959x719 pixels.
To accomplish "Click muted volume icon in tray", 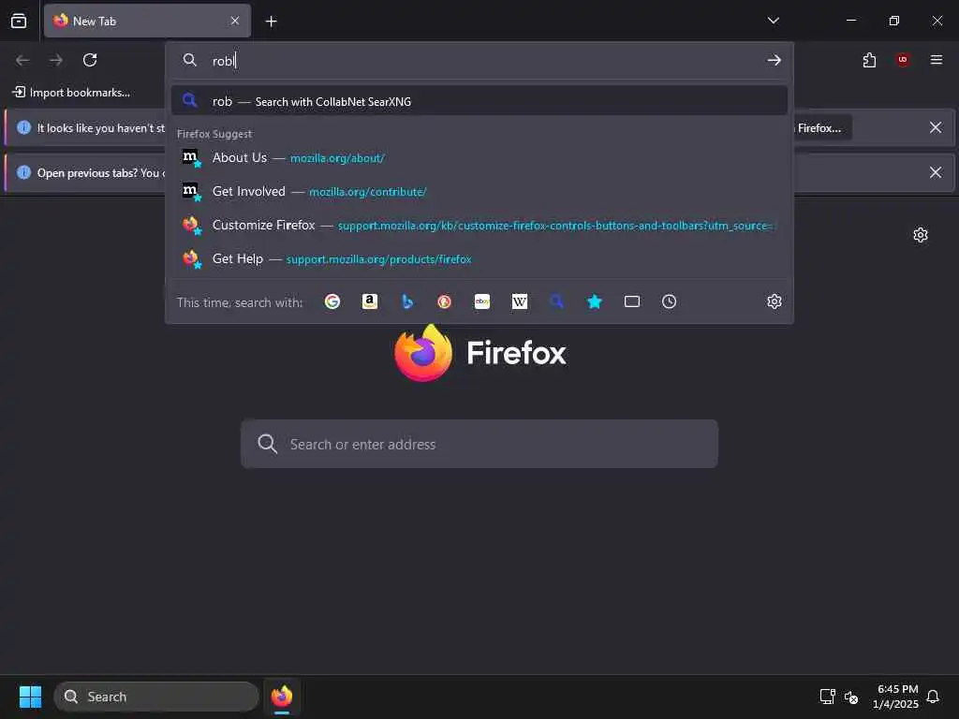I will point(851,697).
